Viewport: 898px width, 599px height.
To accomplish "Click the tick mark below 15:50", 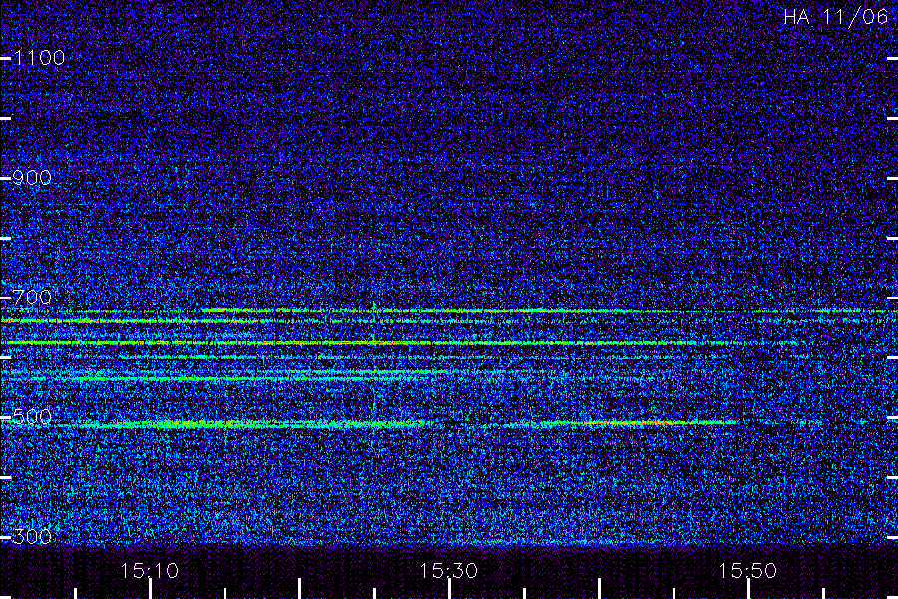I will click(x=748, y=589).
